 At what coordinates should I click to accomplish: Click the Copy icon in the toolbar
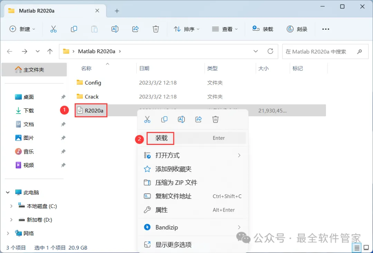click(74, 29)
